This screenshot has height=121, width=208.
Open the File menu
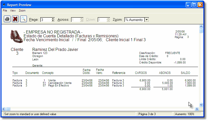[5, 11]
